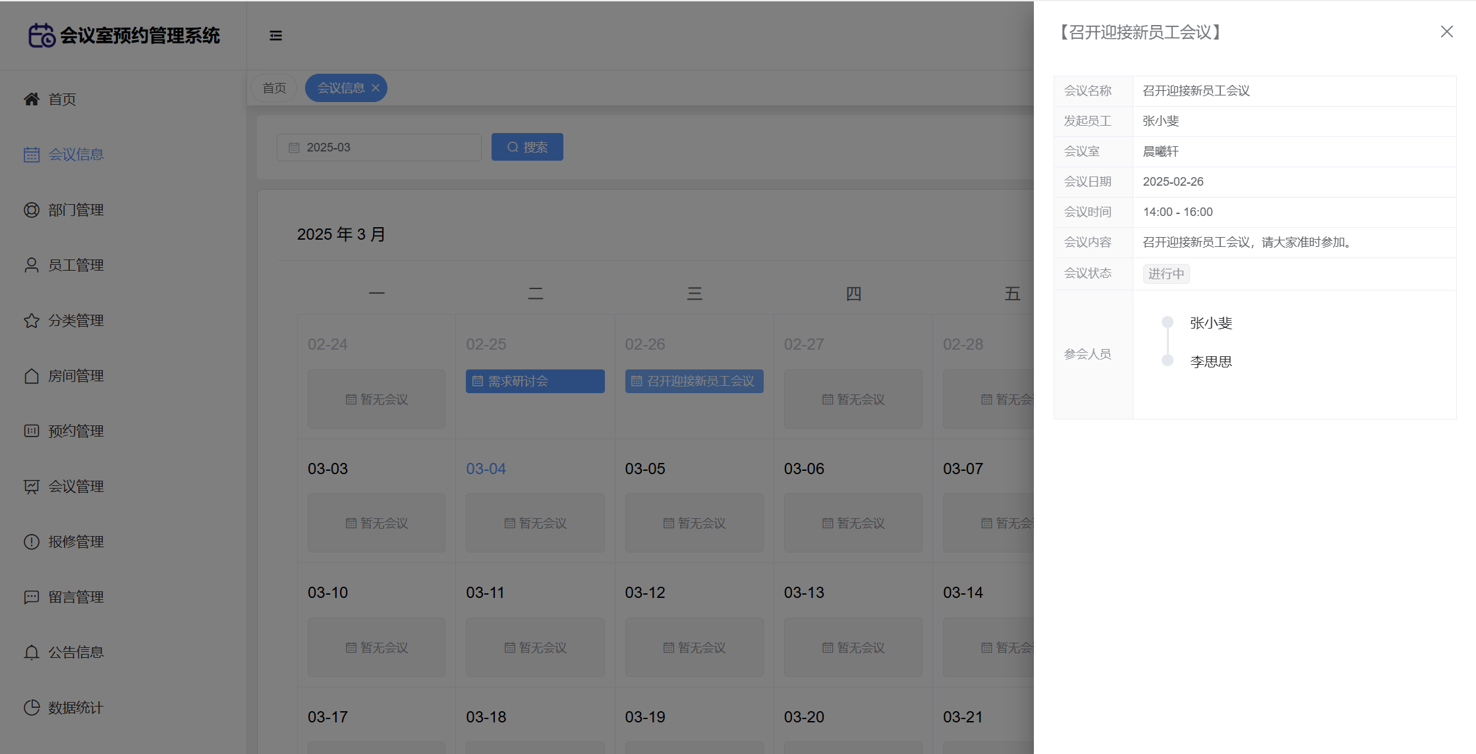
Task: Select the 召开迎接新员工会议 calendar event
Action: pos(694,381)
